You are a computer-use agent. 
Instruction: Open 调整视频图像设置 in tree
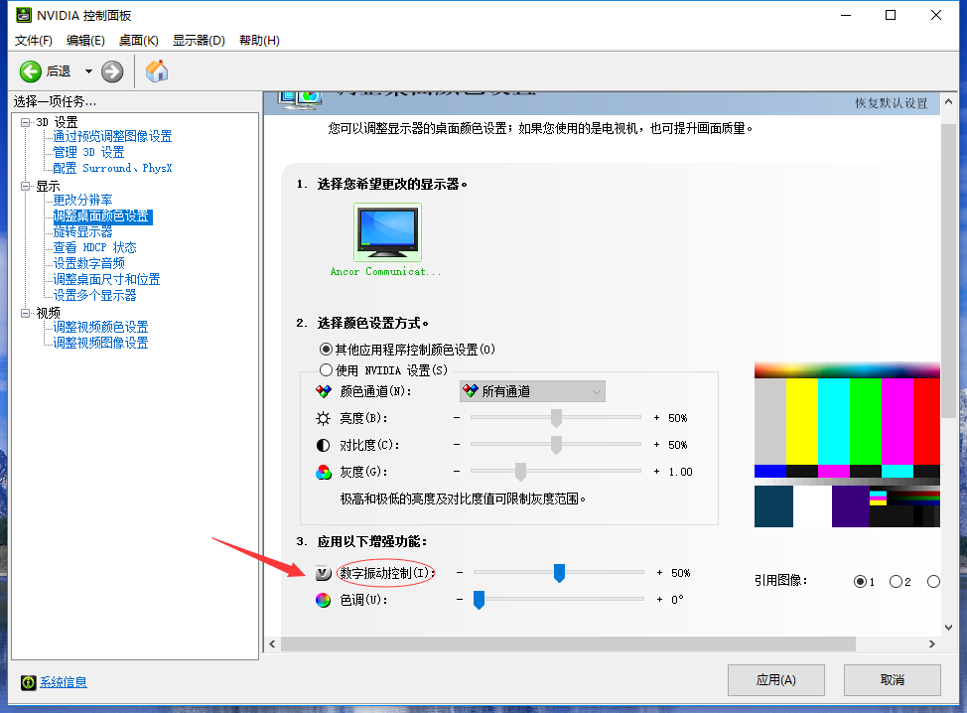(x=100, y=344)
